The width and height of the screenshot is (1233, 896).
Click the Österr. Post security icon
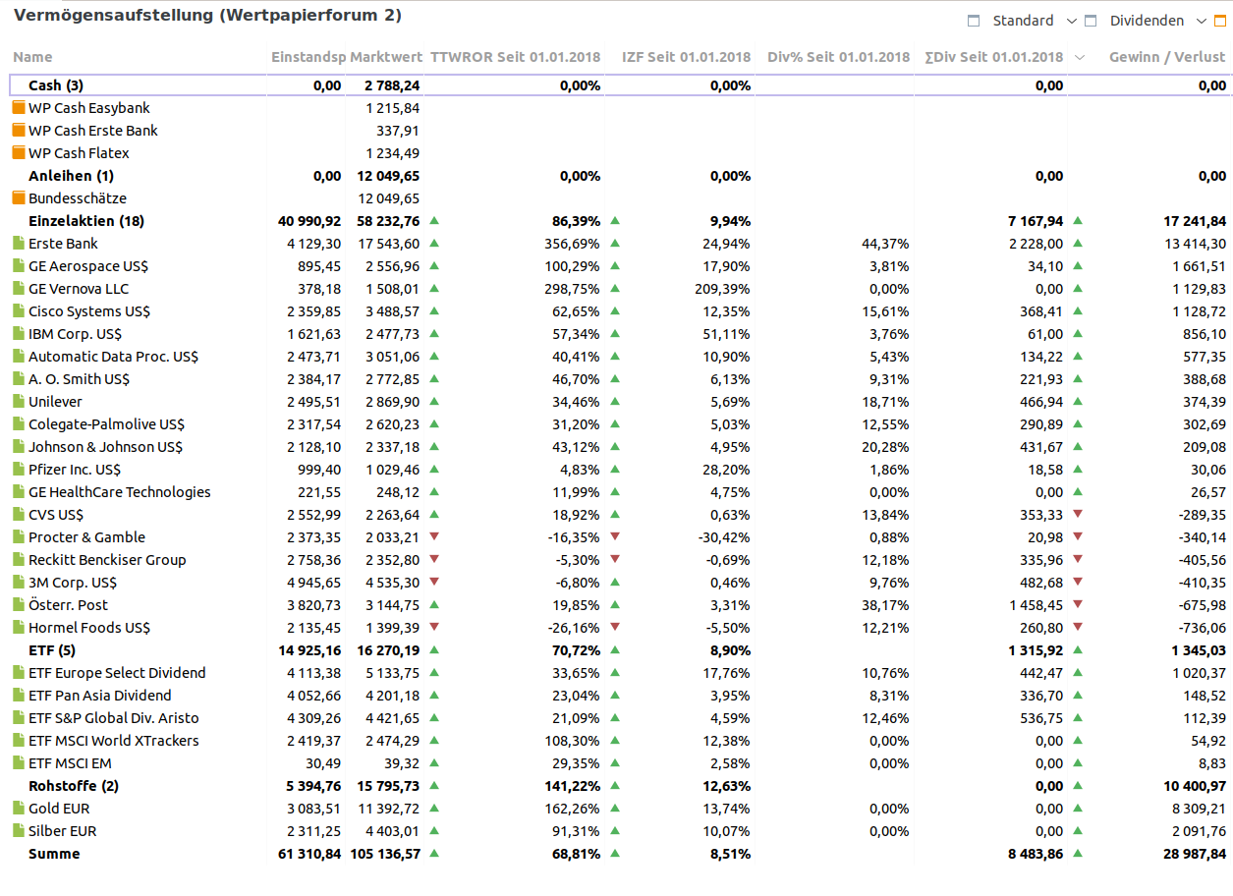[19, 604]
